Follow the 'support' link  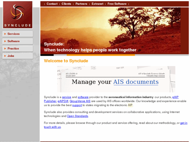77,105
